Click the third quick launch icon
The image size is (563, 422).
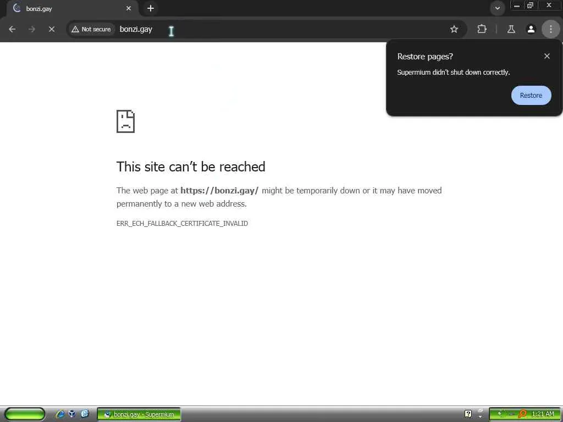click(85, 414)
